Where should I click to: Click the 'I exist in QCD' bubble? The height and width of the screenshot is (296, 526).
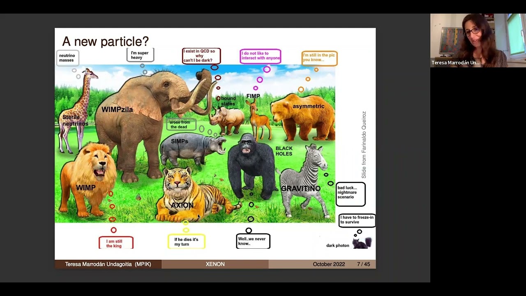pyautogui.click(x=201, y=56)
